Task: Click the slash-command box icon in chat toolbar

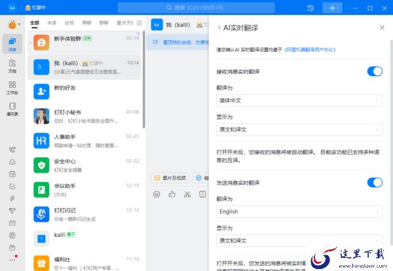Action: point(202,194)
